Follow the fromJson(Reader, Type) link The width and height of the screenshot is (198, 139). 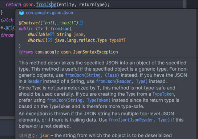122,81
